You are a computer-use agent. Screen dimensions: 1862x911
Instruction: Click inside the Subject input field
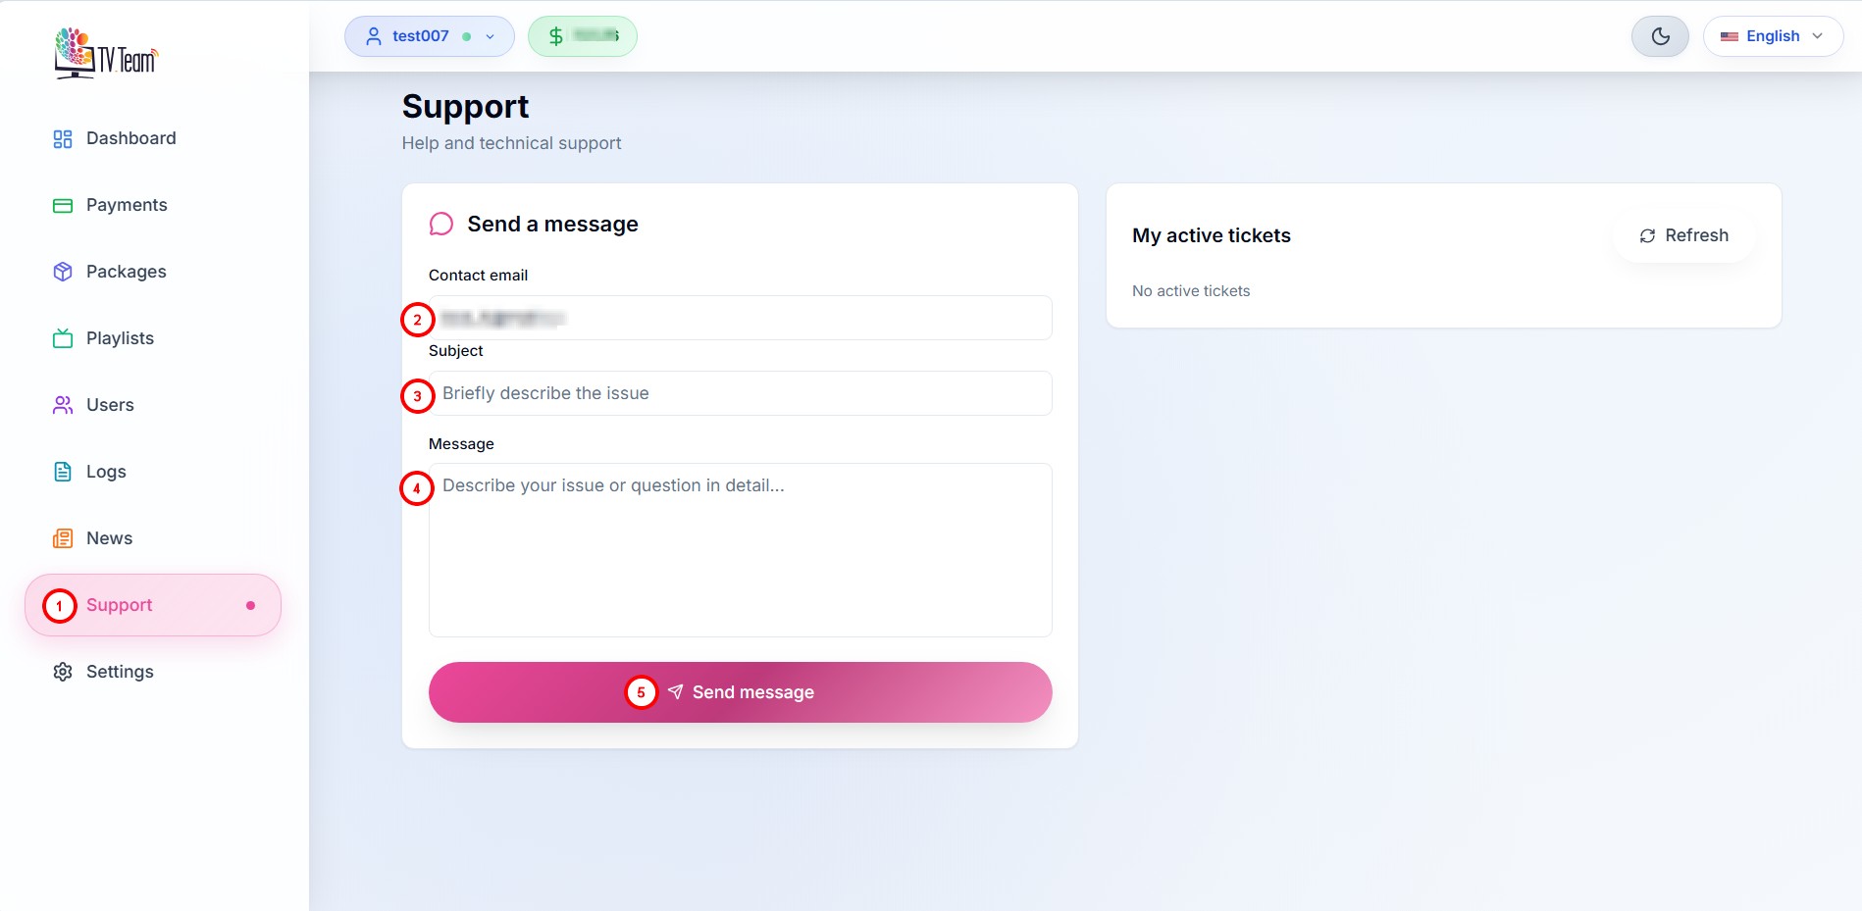coord(740,393)
